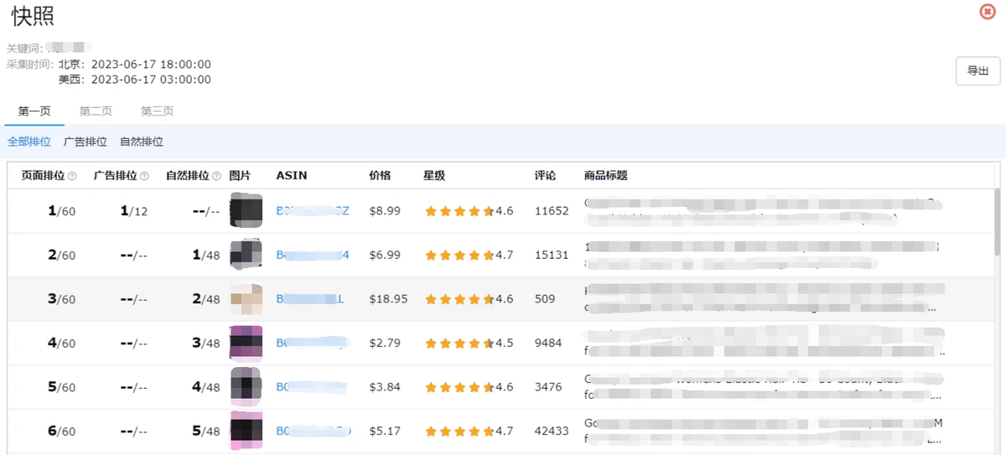Viewport: 1006px width, 455px height.
Task: Click product thumbnail in page rank 1 row
Action: pyautogui.click(x=246, y=210)
